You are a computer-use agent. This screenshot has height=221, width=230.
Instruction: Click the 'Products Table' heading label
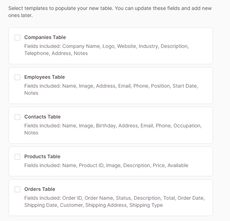click(x=42, y=156)
